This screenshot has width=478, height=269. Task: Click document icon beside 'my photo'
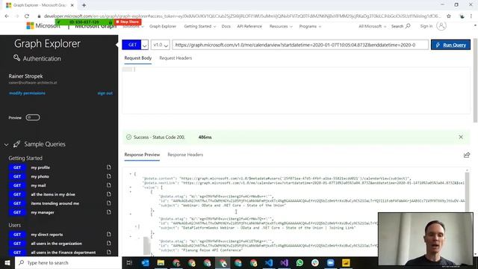pos(109,176)
